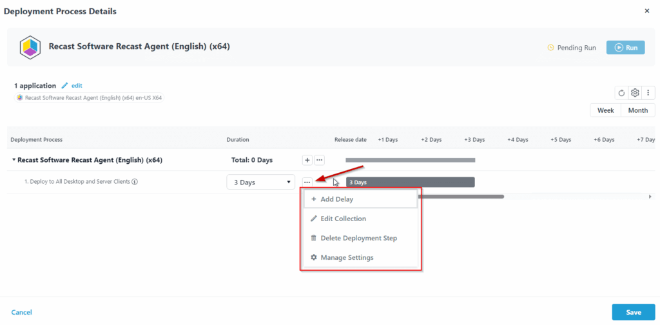The width and height of the screenshot is (660, 325).
Task: Switch timeline to Month view
Action: tap(637, 110)
